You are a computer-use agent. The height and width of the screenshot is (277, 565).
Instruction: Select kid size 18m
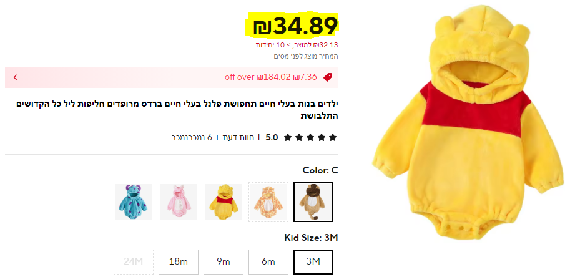(179, 261)
